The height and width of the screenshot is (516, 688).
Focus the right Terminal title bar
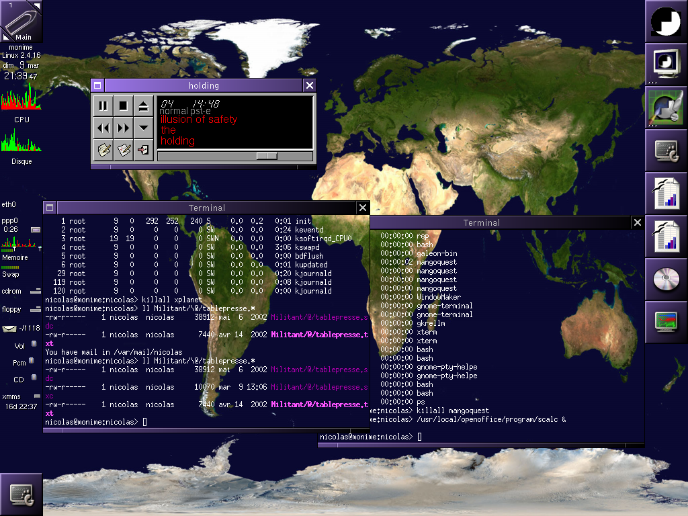(x=481, y=222)
